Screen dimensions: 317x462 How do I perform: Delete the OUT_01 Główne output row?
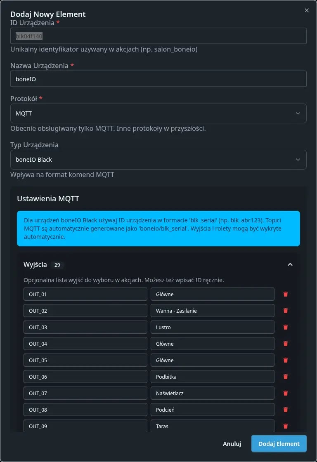285,294
